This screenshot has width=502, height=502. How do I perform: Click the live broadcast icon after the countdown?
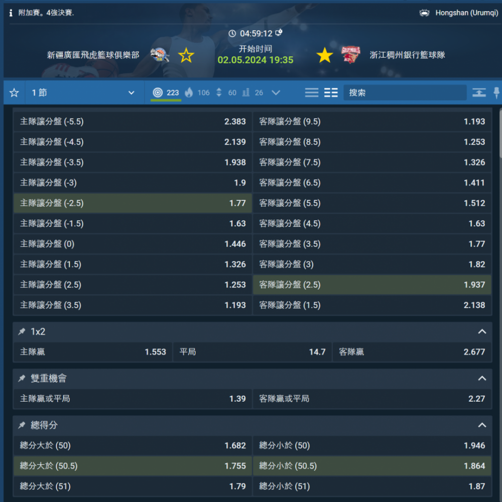point(279,33)
